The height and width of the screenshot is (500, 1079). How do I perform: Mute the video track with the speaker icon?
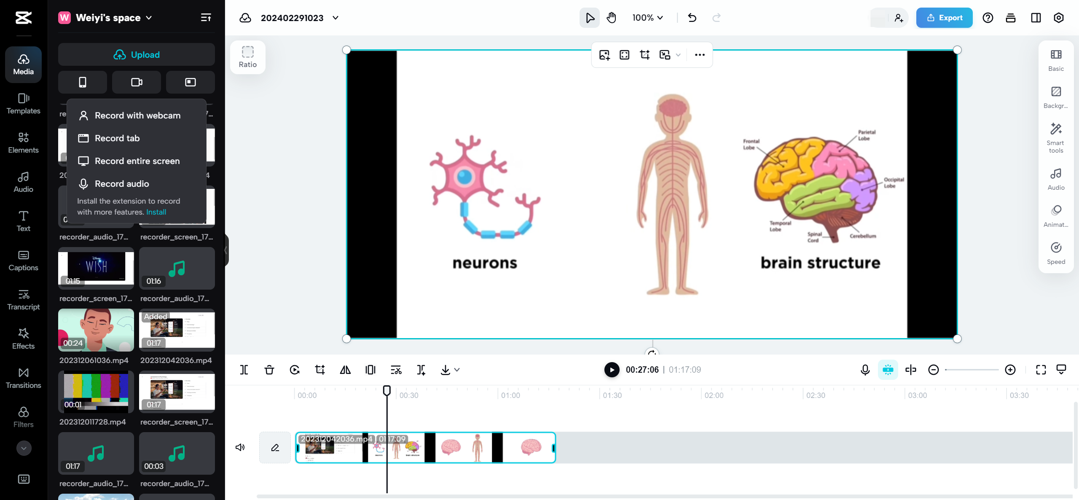[x=240, y=447]
